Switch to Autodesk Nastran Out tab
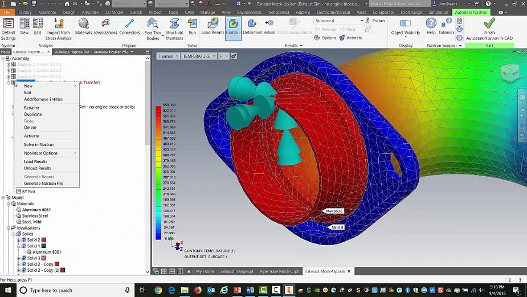 tap(72, 52)
